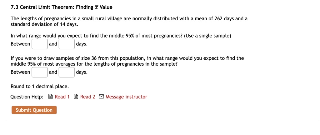Click the Round to 1 decimal place note

click(x=40, y=87)
